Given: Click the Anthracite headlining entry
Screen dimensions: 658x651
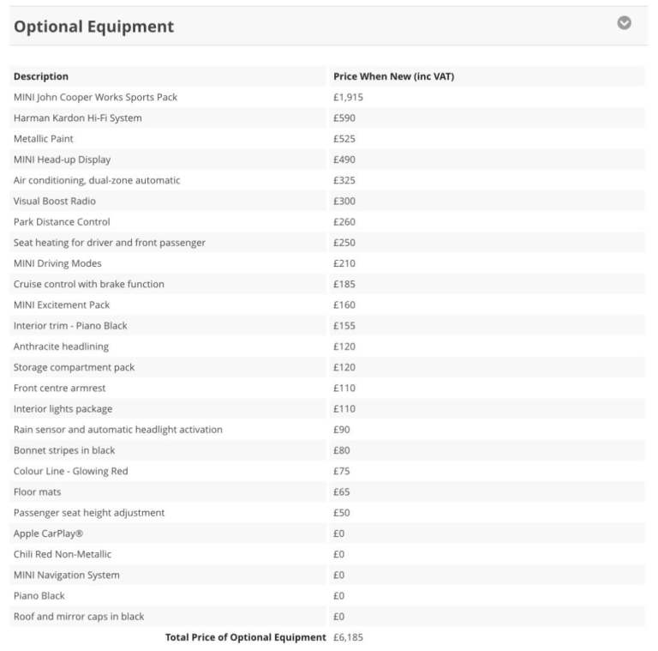Looking at the screenshot, I should point(61,347).
